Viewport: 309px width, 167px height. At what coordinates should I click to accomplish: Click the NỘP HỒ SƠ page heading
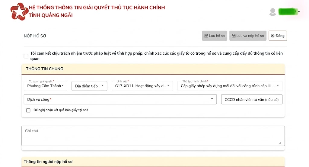click(x=35, y=36)
